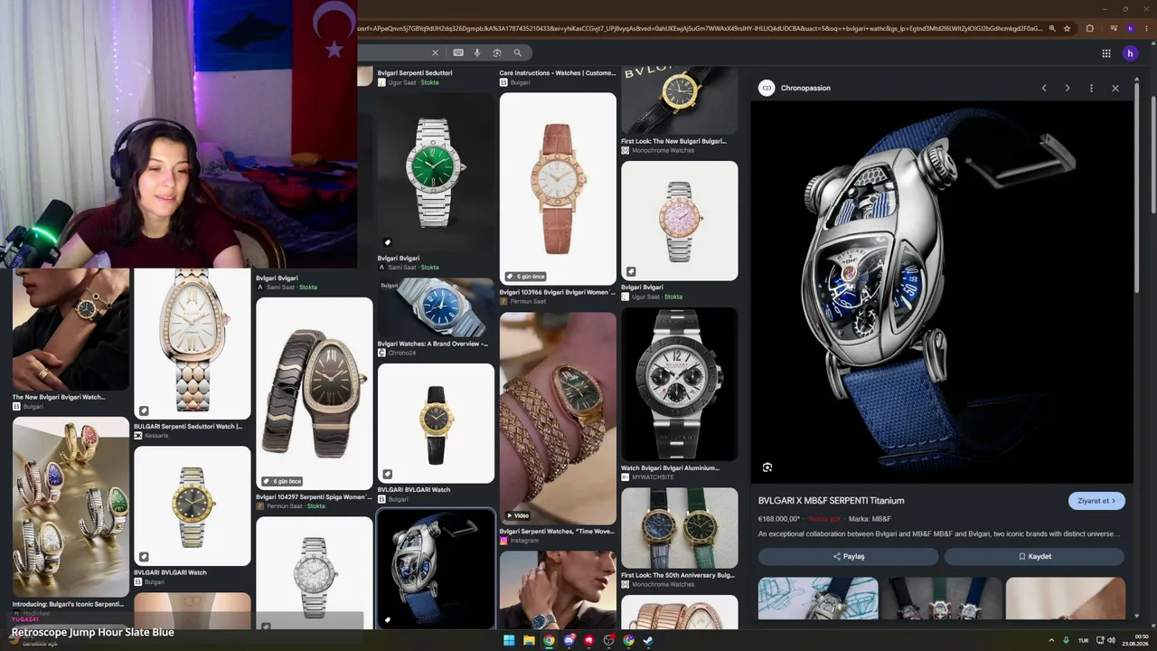This screenshot has height=651, width=1157.
Task: Select the '€168.000,00*' price text
Action: (x=779, y=519)
